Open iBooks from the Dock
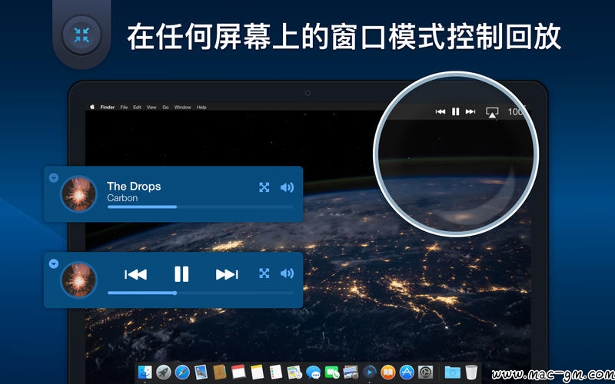Image resolution: width=615 pixels, height=384 pixels. [388, 372]
